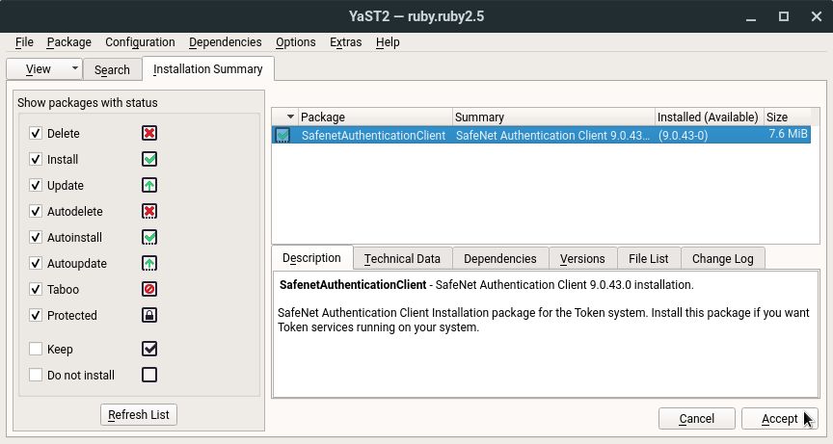
Task: Uncheck the Autodelete checkbox
Action: point(36,211)
